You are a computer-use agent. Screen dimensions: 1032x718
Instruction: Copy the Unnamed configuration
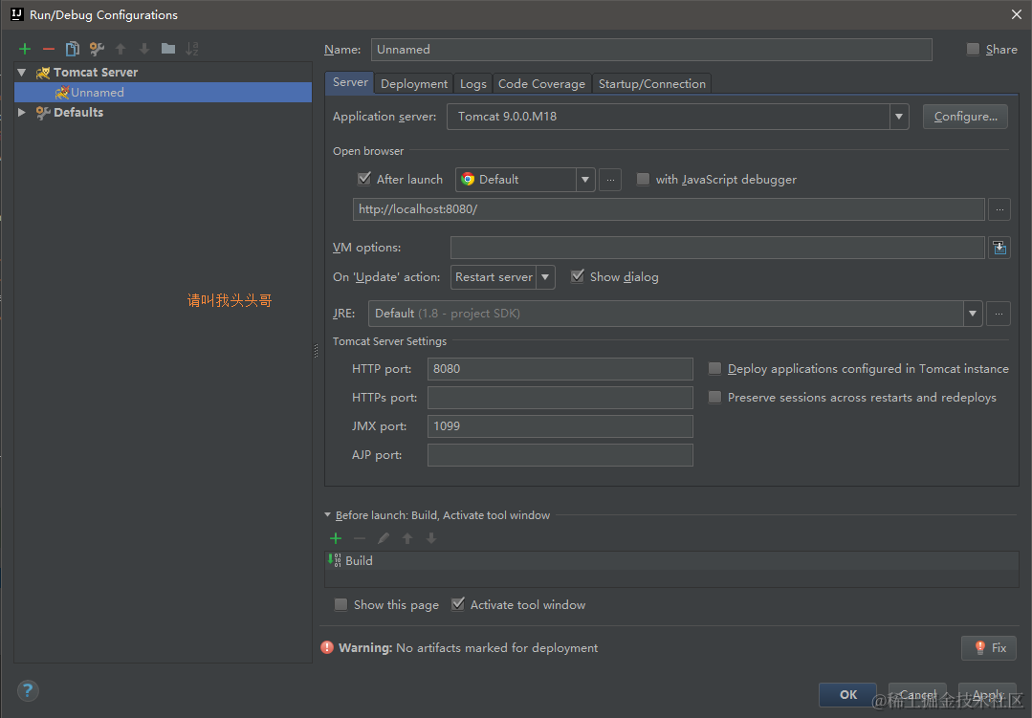click(72, 48)
